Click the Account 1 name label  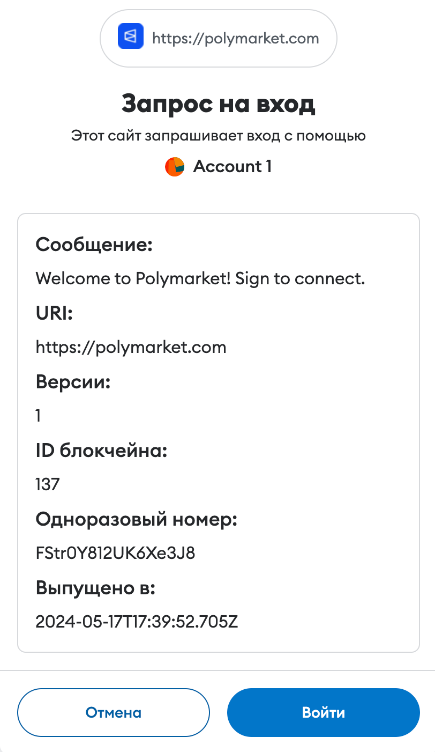pyautogui.click(x=232, y=167)
